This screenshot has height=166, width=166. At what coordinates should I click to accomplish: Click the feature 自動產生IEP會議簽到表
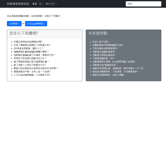(x=105, y=65)
